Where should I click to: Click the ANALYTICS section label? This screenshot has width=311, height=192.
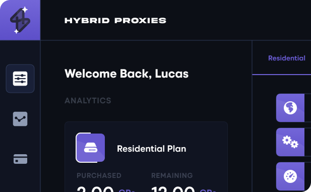pos(88,101)
